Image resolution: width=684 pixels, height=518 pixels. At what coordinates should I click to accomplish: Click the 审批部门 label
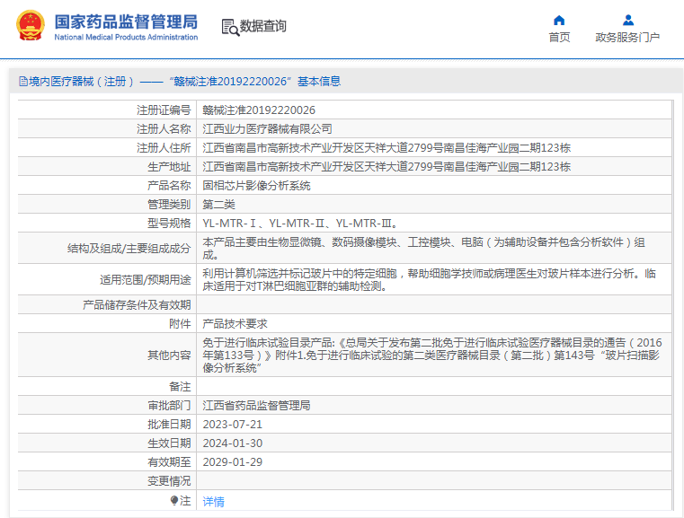[x=169, y=406]
